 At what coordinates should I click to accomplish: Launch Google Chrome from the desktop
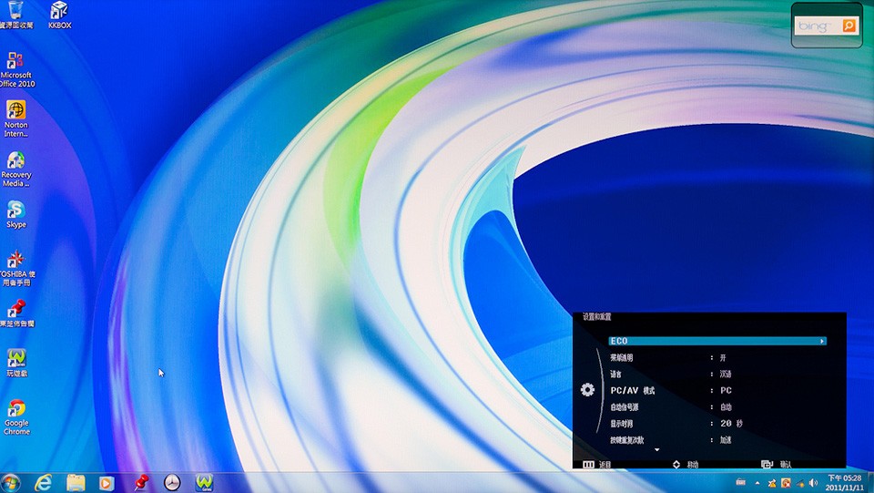tap(15, 409)
